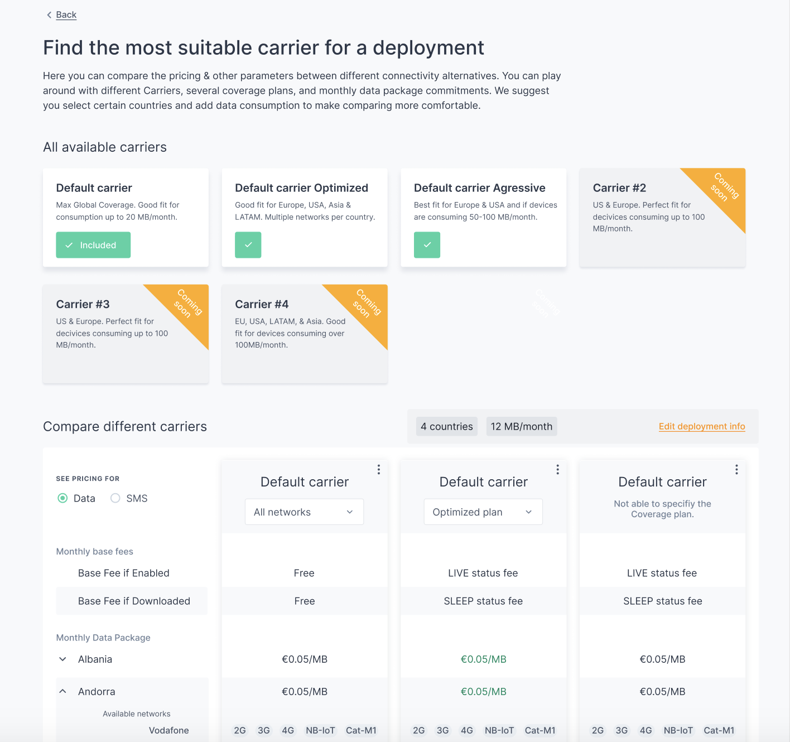Click the Included button on Default carrier
The height and width of the screenshot is (742, 790).
click(x=93, y=245)
